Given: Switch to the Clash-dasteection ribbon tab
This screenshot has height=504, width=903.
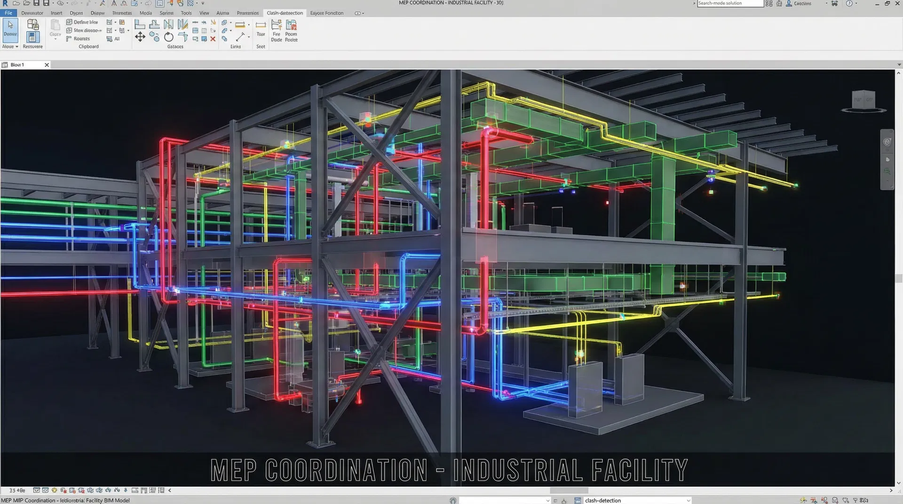Looking at the screenshot, I should pos(285,13).
